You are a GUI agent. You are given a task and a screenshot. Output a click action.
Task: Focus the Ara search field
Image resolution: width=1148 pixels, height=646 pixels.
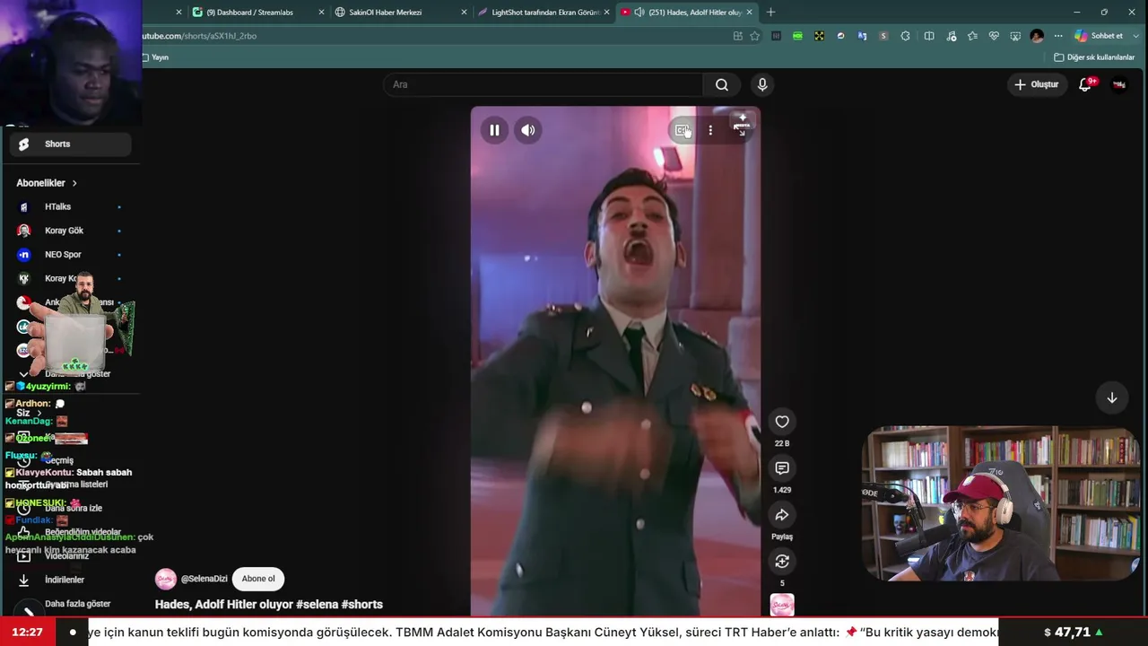(x=544, y=84)
